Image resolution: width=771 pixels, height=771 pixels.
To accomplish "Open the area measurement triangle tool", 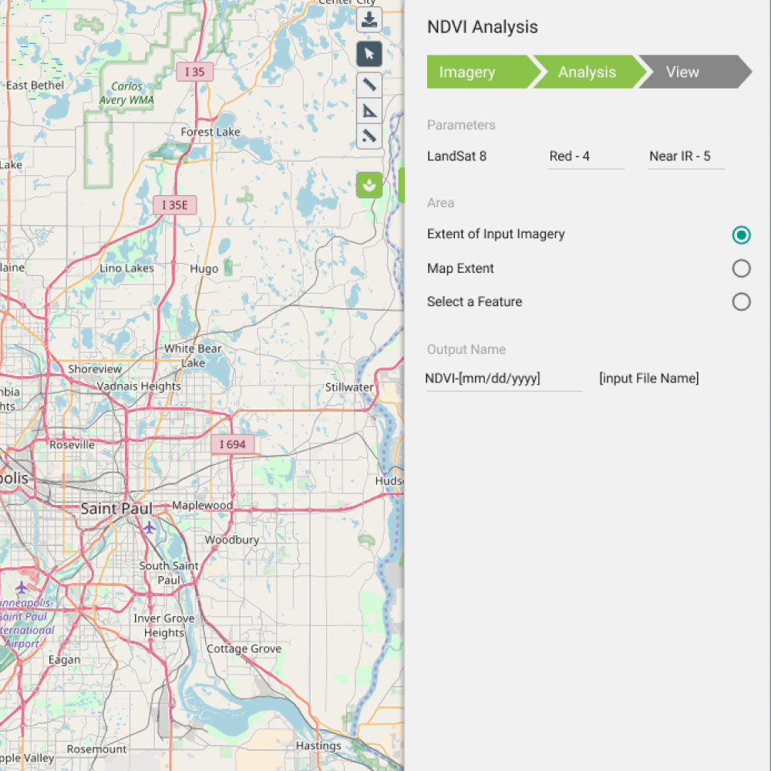I will [x=369, y=111].
